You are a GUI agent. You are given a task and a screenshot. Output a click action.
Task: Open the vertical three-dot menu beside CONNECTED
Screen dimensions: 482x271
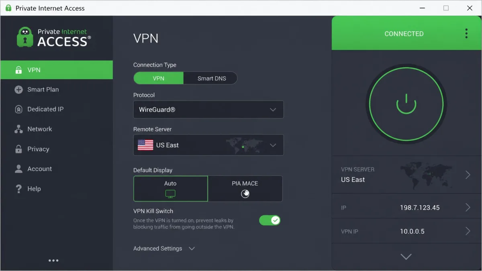(x=466, y=33)
